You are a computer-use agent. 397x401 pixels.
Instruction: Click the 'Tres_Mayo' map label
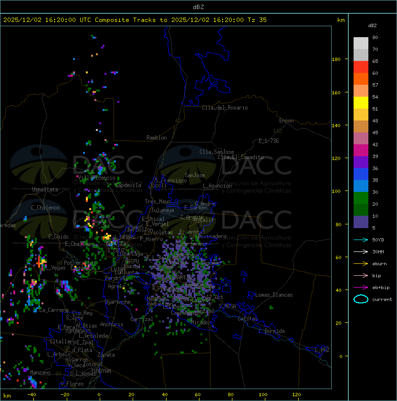[x=157, y=201]
